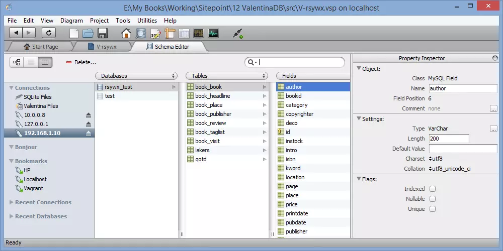Screen dimensions: 503x251
Task: Open Comment editor ellipsis button
Action: click(494, 108)
